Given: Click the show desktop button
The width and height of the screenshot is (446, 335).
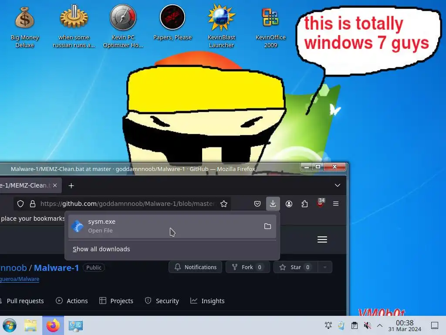Looking at the screenshot, I should point(435,325).
